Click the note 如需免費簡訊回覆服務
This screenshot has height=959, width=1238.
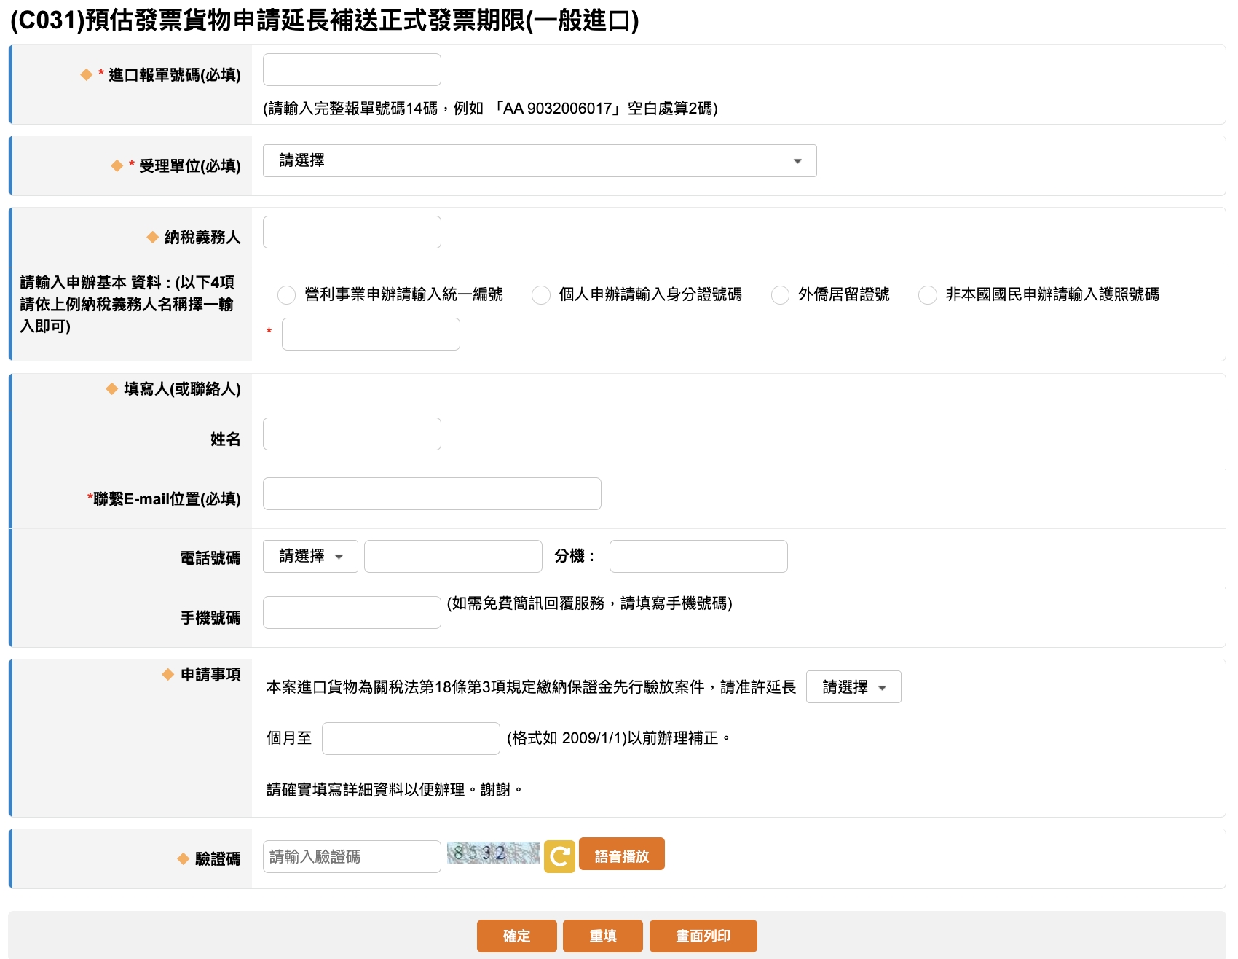(590, 603)
